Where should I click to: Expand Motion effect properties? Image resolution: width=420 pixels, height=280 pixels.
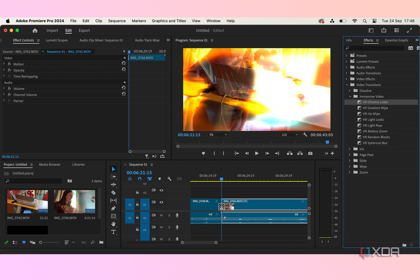pos(4,64)
